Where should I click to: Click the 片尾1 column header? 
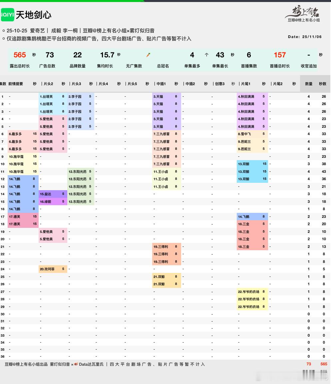click(246, 84)
